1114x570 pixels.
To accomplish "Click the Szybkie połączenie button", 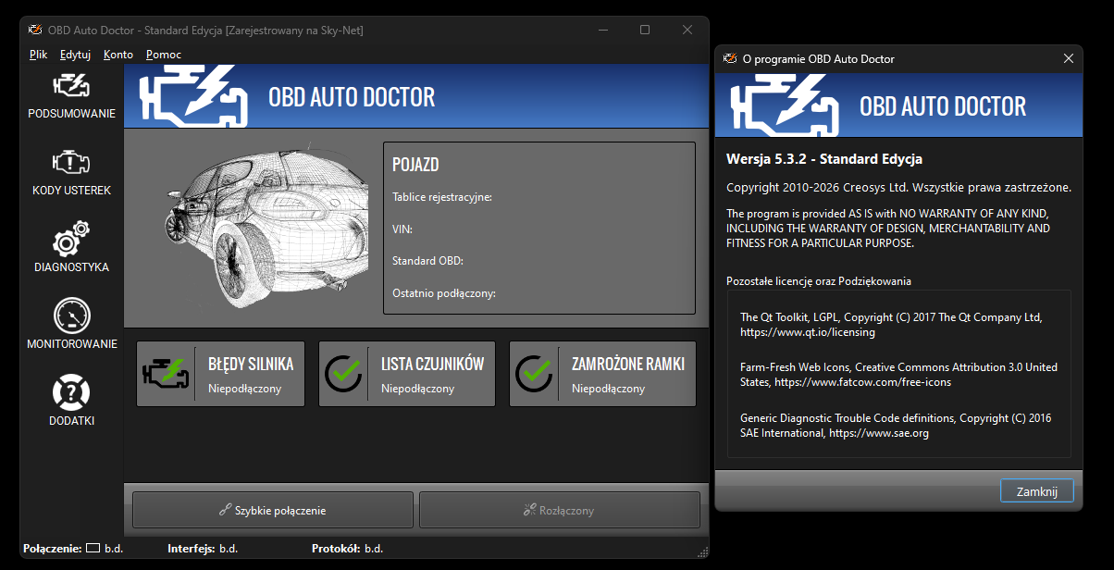I will [273, 510].
